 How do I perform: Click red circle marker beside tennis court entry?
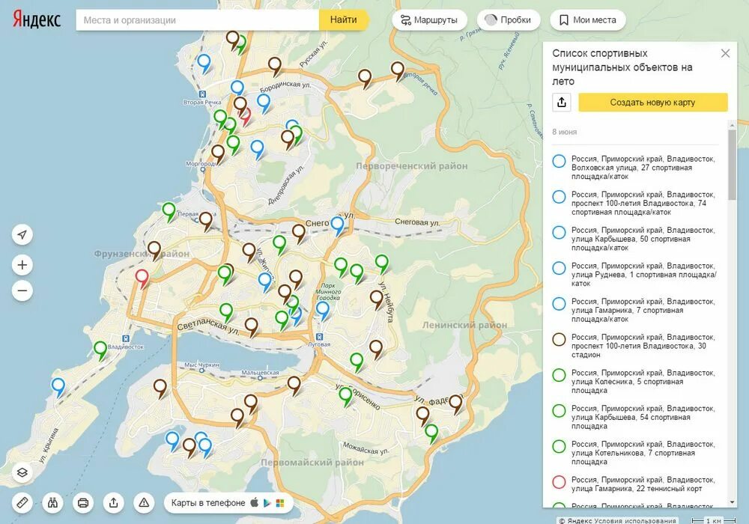click(559, 482)
